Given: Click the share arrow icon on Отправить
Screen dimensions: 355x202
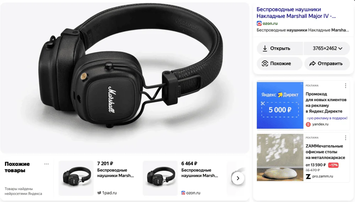Looking at the screenshot, I should tap(312, 64).
